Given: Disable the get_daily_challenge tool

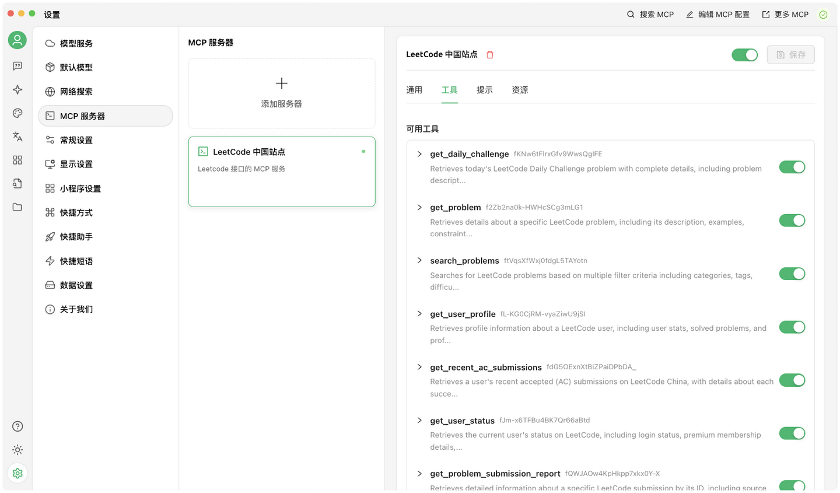Looking at the screenshot, I should [792, 167].
